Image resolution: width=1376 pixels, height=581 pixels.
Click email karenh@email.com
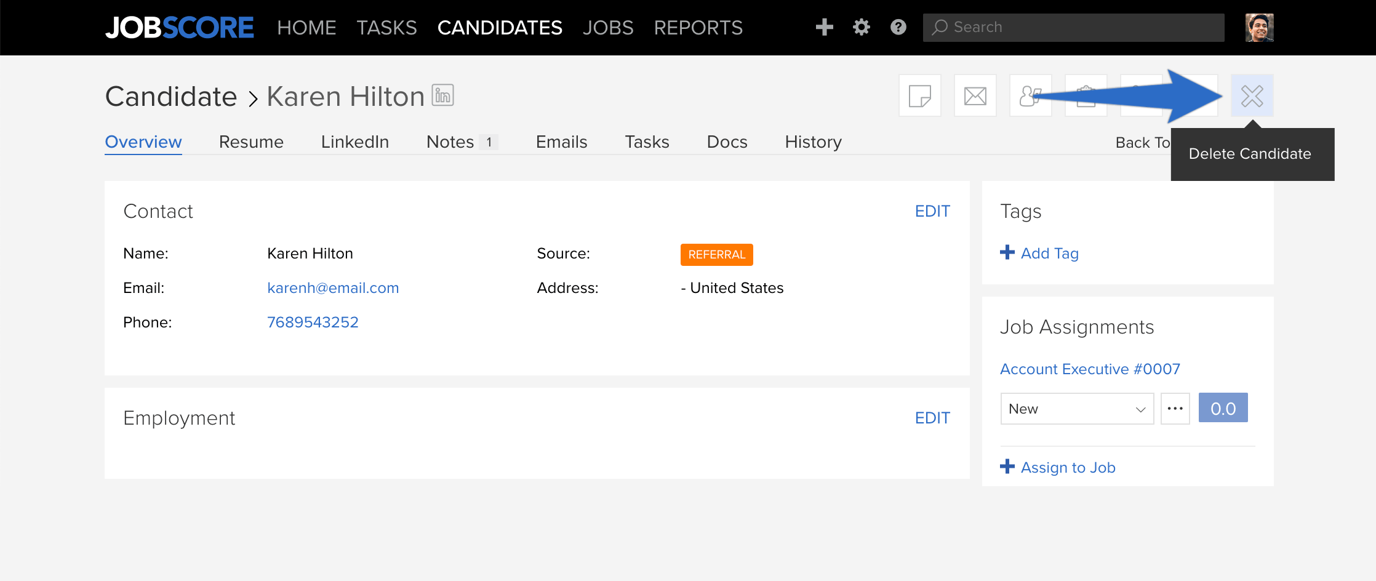click(333, 288)
